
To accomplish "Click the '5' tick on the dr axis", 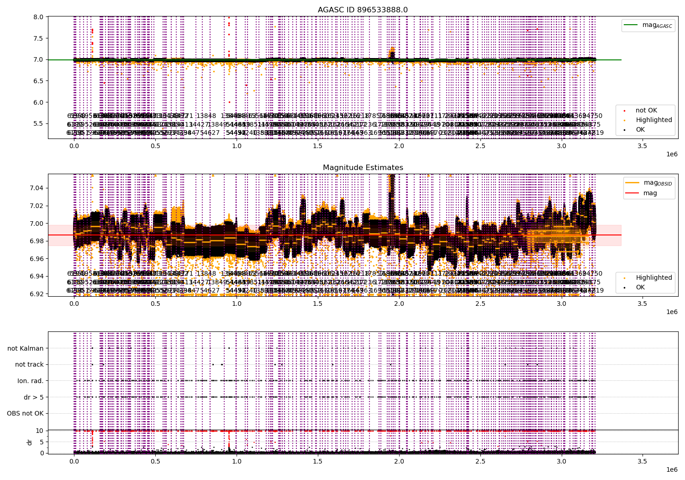I will (42, 442).
